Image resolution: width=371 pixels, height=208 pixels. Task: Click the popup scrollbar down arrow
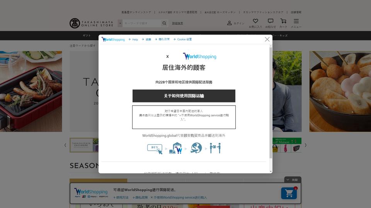click(271, 171)
